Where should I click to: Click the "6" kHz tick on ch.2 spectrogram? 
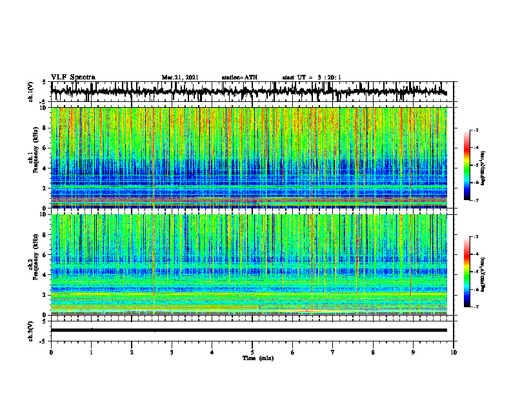click(45, 255)
